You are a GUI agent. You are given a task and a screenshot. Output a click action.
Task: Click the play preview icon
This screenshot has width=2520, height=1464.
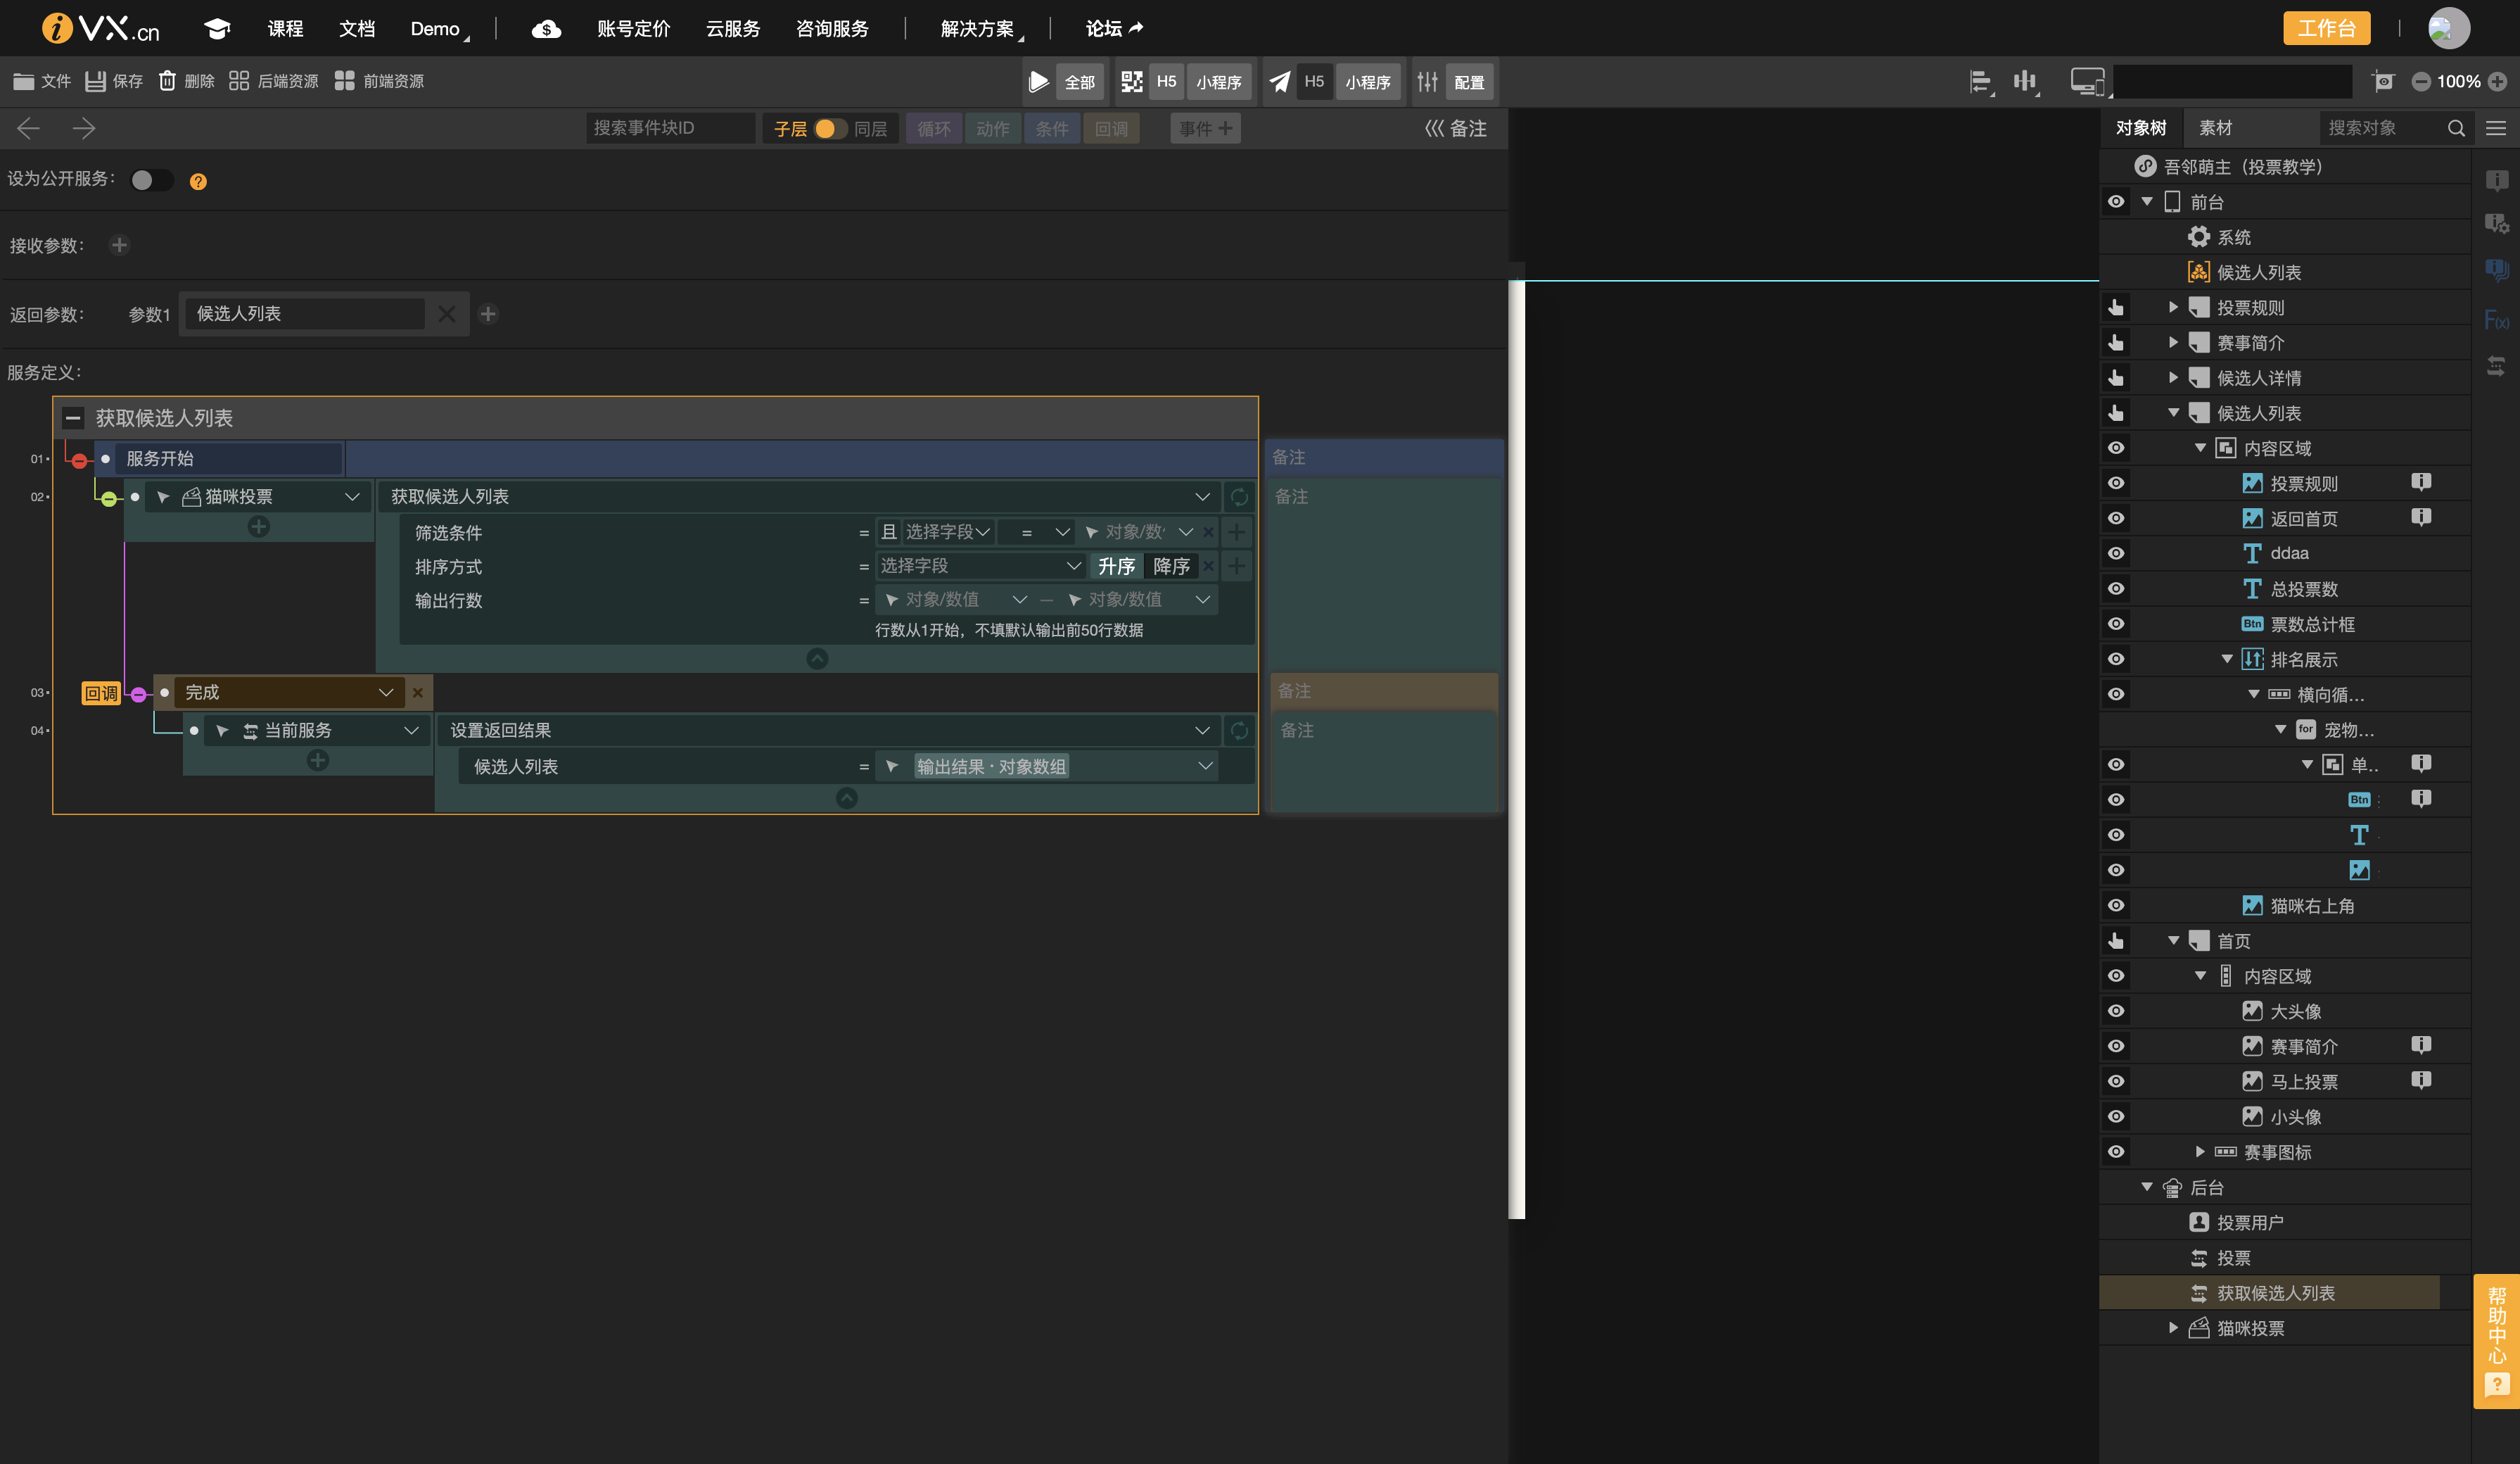coord(1039,81)
